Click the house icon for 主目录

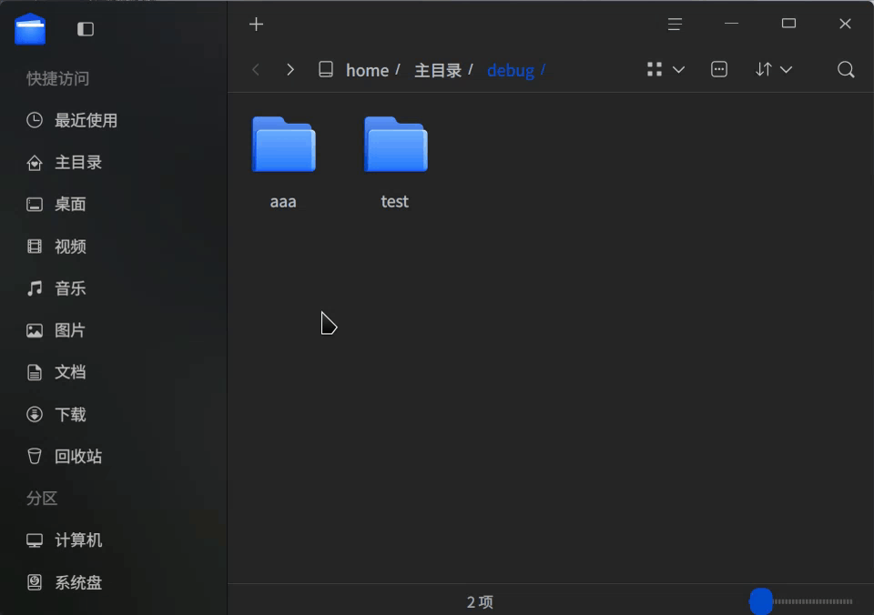pyautogui.click(x=35, y=163)
